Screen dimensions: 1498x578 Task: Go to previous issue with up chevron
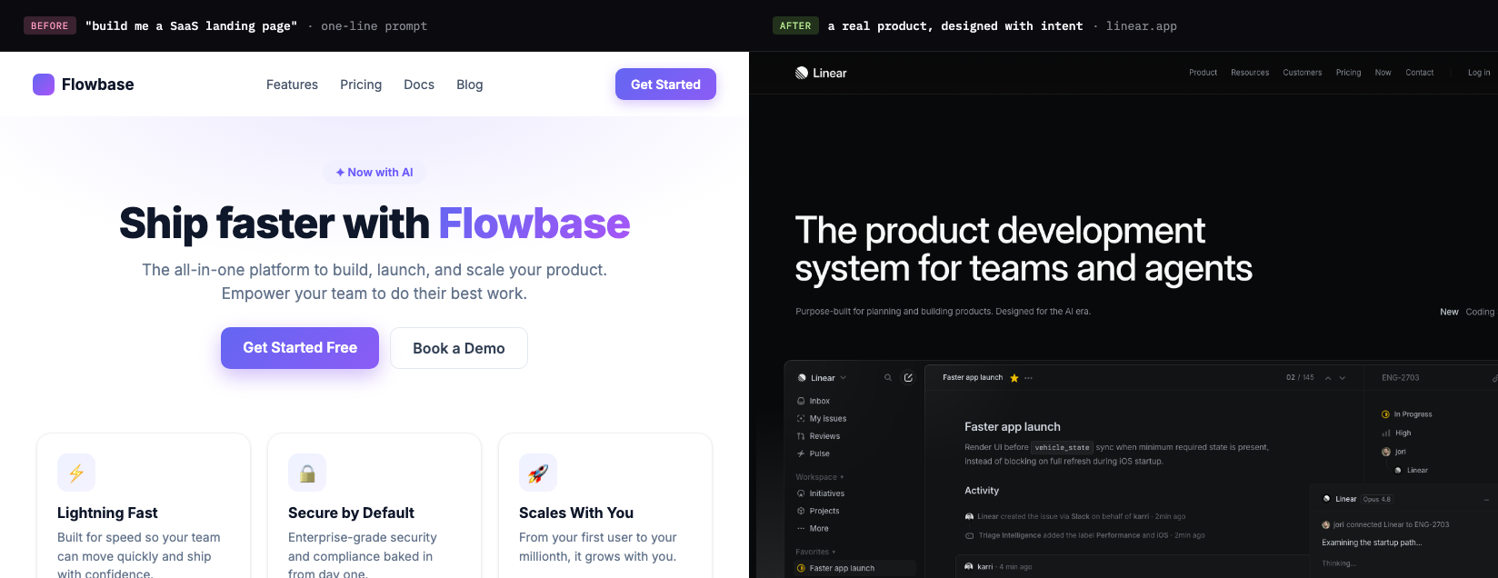tap(1328, 378)
